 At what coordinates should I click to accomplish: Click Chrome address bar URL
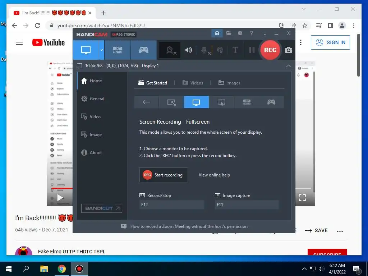(101, 26)
